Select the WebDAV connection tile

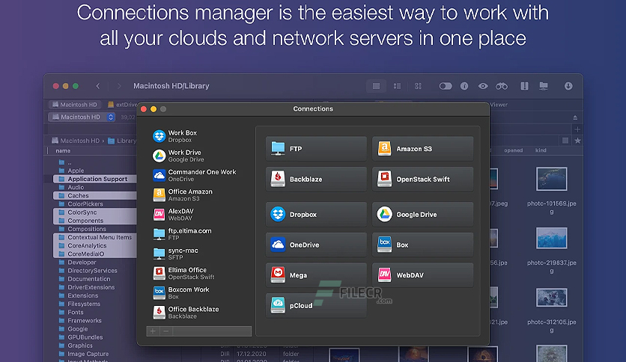(x=422, y=274)
